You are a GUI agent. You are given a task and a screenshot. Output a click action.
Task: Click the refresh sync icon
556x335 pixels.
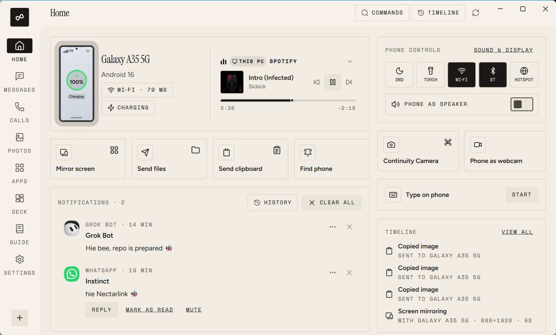pyautogui.click(x=476, y=13)
